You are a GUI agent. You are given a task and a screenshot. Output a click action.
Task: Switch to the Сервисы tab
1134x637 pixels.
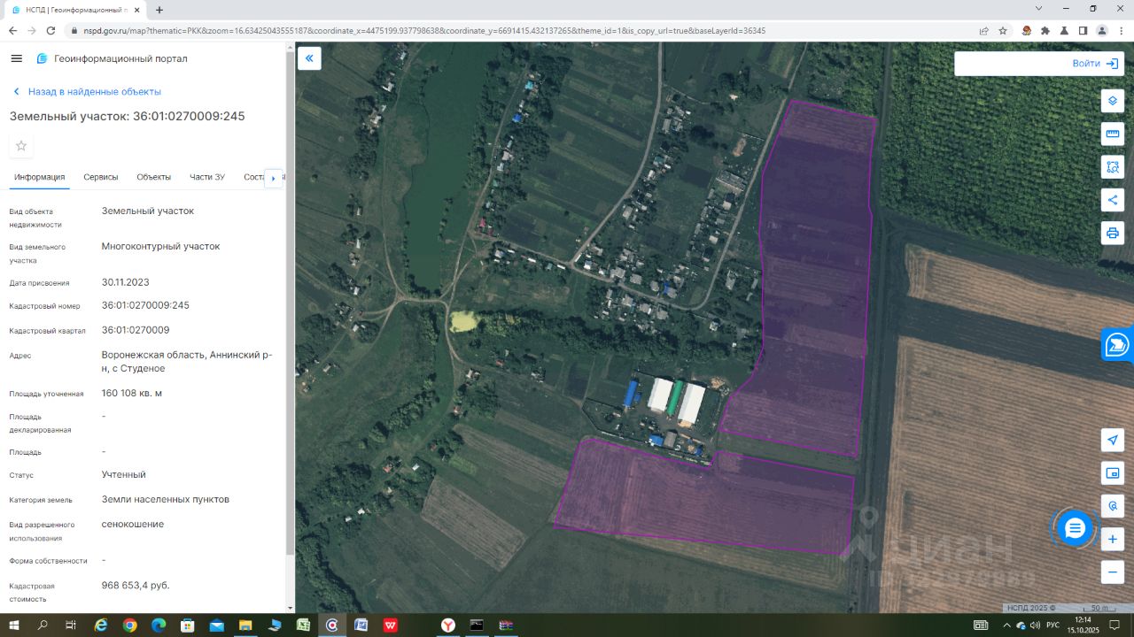101,177
